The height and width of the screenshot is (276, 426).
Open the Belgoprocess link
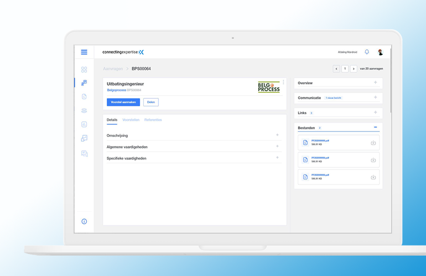(117, 90)
